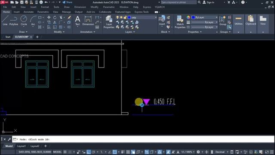
Task: Open the File menu
Action: point(5,7)
